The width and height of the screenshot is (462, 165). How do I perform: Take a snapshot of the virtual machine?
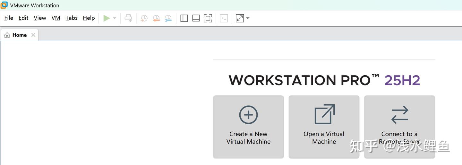(144, 18)
